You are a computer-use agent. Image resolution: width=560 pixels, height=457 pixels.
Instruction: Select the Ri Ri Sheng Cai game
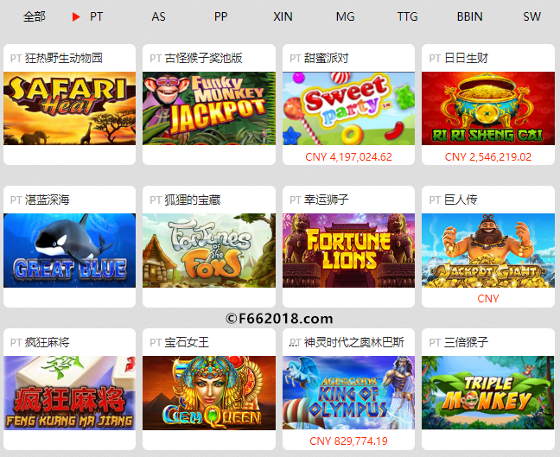(488, 108)
